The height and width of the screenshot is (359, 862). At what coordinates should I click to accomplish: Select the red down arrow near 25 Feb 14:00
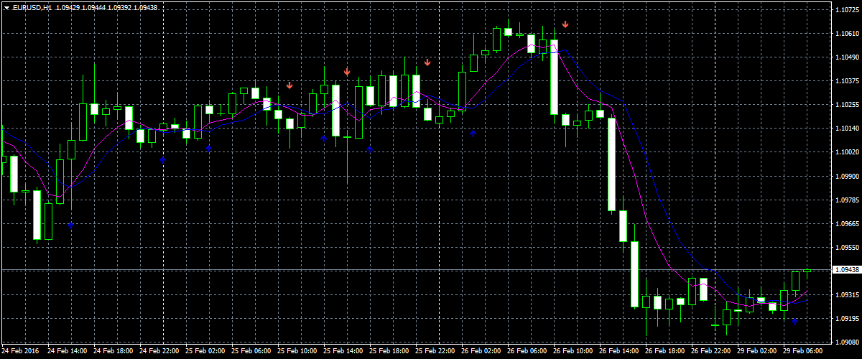[x=347, y=72]
